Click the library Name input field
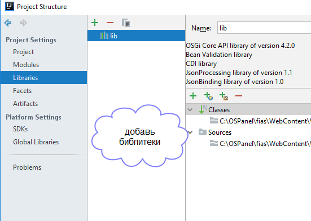311x221 pixels. (264, 28)
